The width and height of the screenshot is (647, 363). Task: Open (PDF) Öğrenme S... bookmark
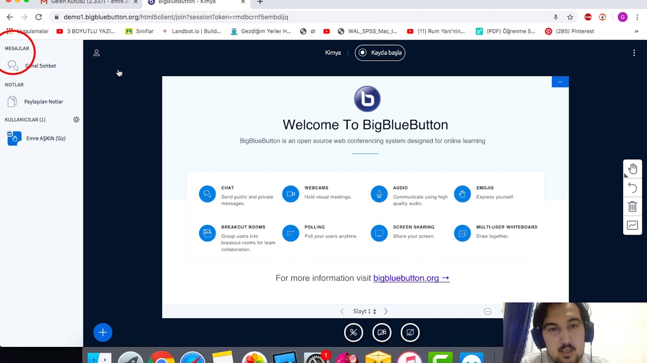coord(505,31)
